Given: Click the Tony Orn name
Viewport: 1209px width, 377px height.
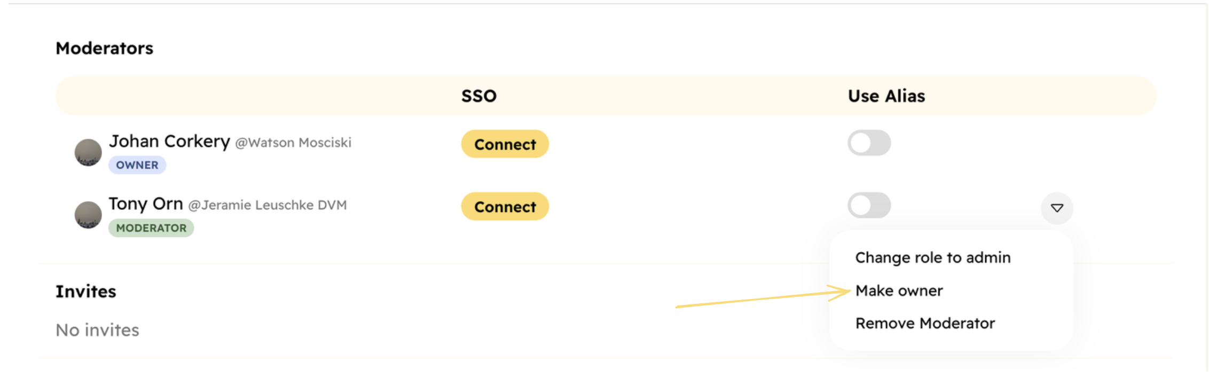Looking at the screenshot, I should click(146, 204).
